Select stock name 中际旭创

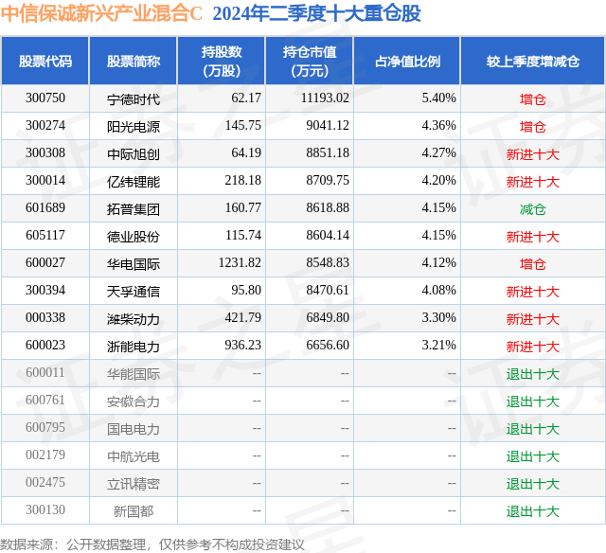tap(134, 154)
